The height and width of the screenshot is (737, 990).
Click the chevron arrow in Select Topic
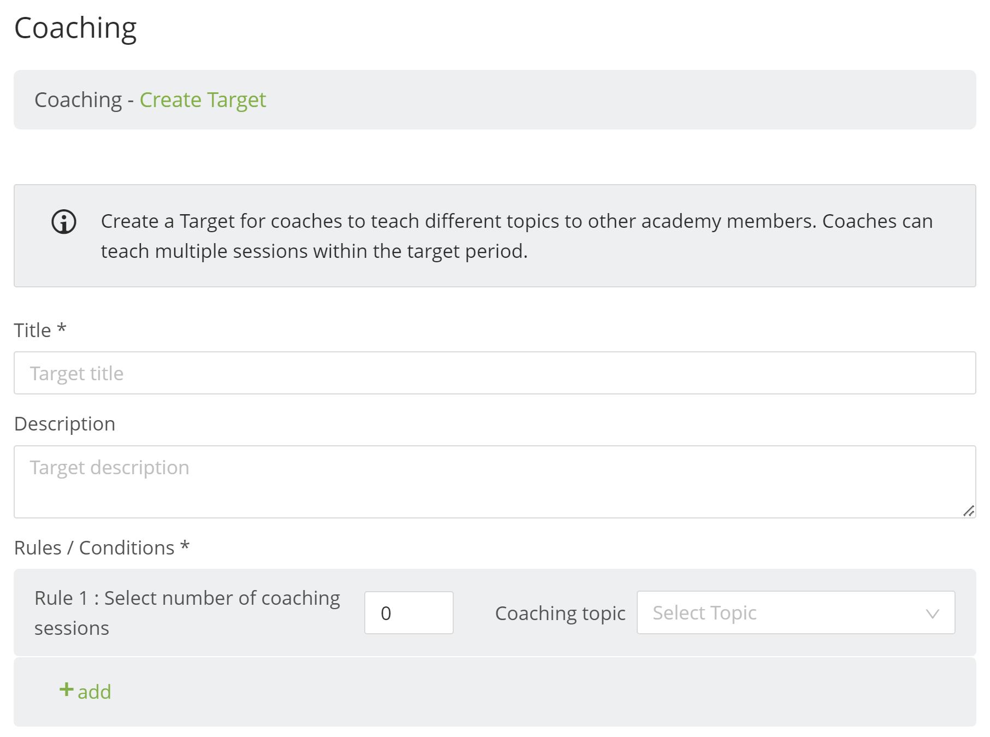(x=932, y=614)
